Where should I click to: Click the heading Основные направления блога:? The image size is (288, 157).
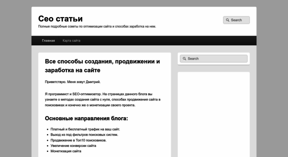[86, 118]
